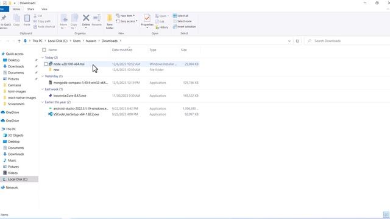
Task: Switch to details view layout icon
Action: pyautogui.click(x=386, y=215)
